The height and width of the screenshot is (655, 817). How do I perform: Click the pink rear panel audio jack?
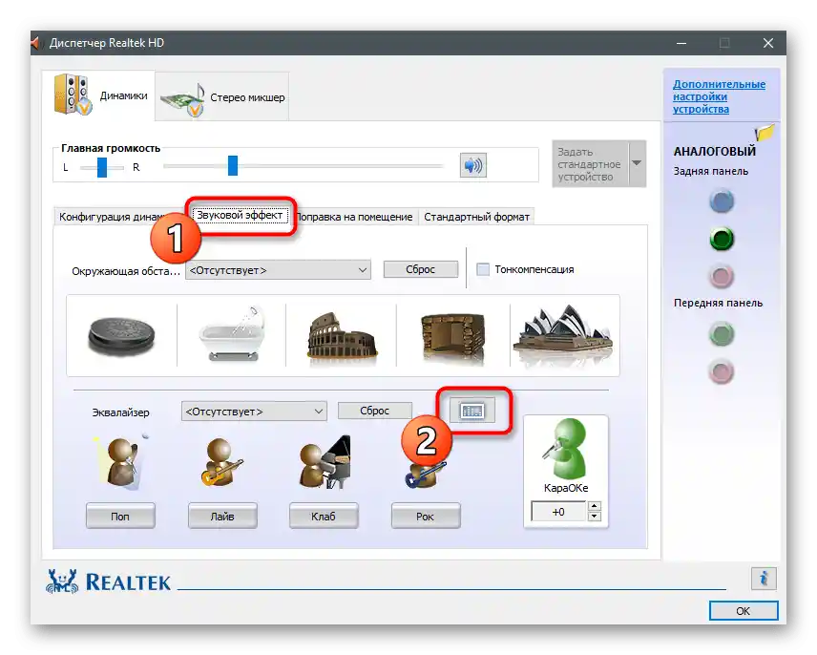[x=722, y=277]
